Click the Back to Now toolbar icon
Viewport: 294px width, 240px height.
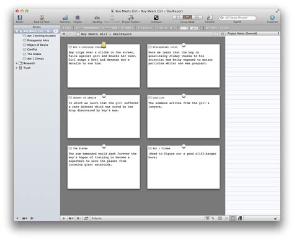pos(42,17)
